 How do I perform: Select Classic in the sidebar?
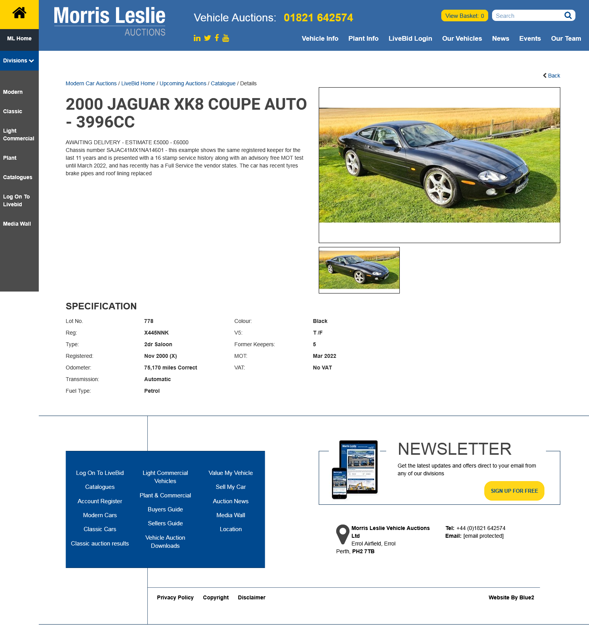pyautogui.click(x=12, y=111)
